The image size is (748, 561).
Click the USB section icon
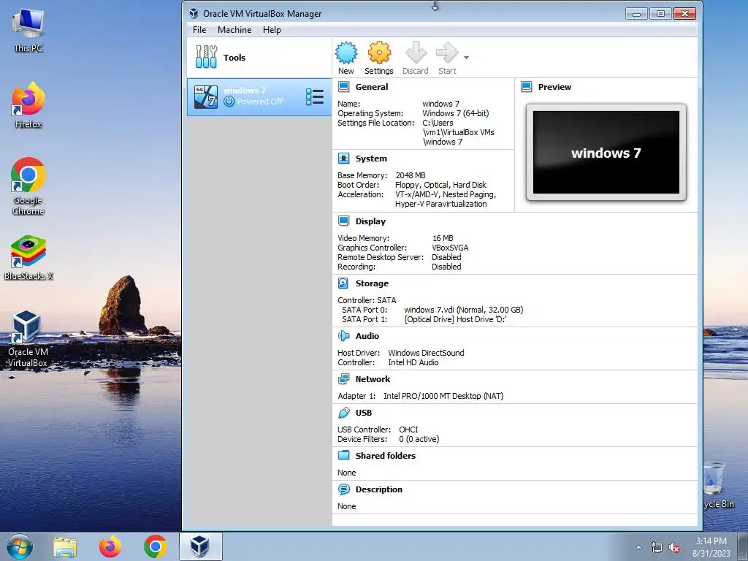point(343,413)
